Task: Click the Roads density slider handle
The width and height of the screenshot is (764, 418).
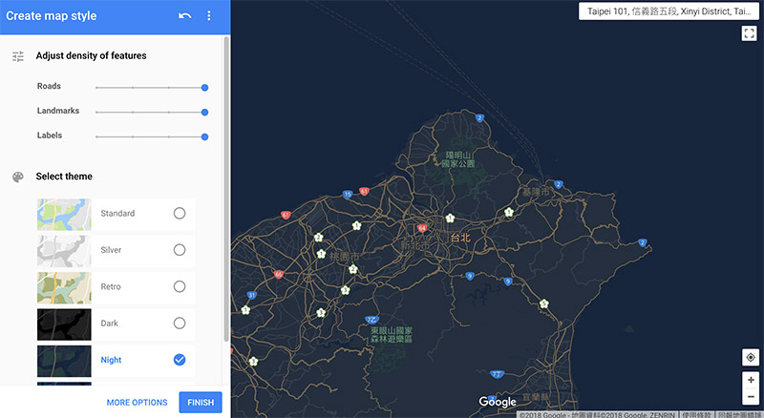Action: coord(204,88)
